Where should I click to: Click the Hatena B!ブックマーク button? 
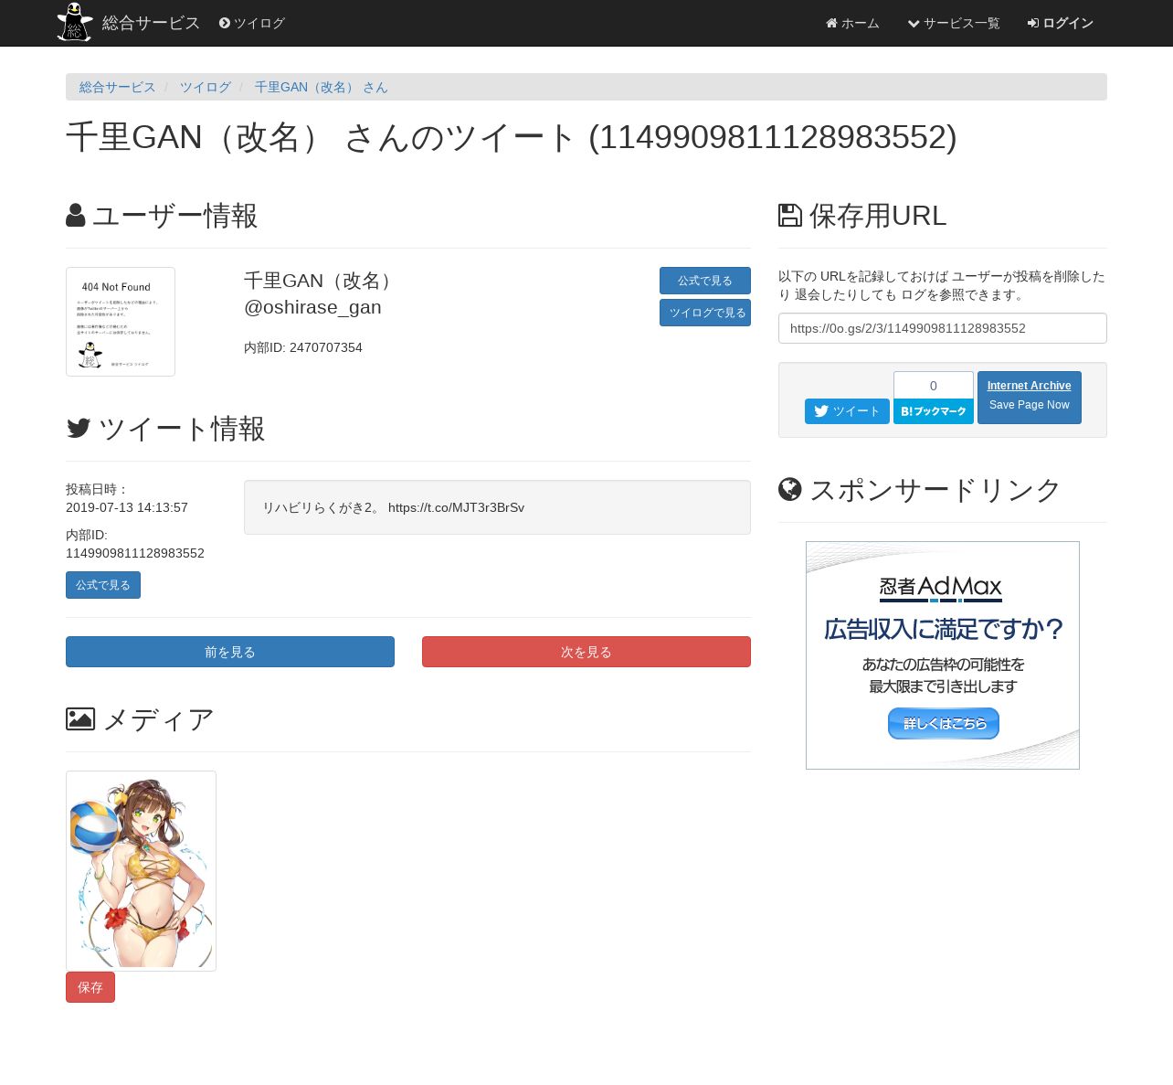[x=934, y=411]
